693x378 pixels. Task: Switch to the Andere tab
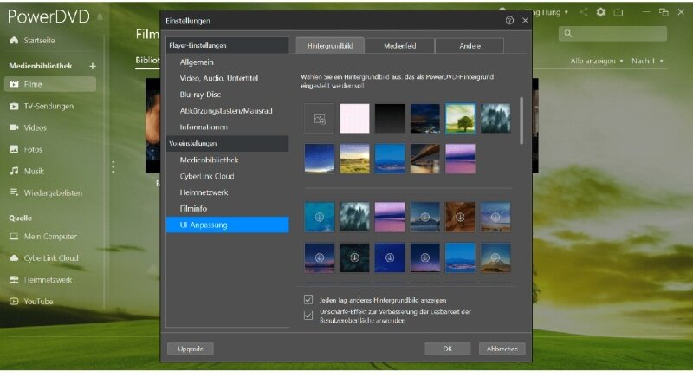click(x=470, y=46)
